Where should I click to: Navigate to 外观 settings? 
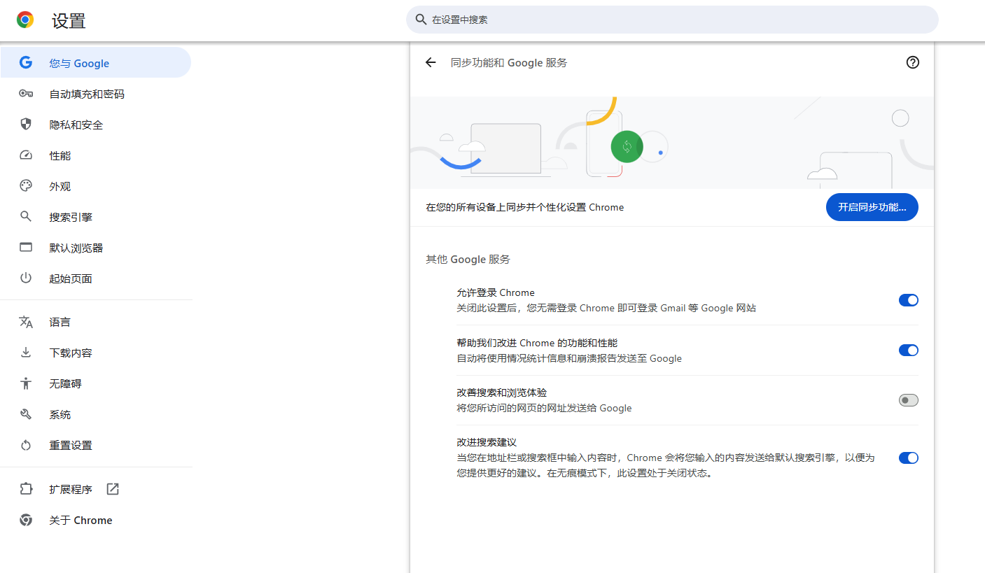point(96,186)
